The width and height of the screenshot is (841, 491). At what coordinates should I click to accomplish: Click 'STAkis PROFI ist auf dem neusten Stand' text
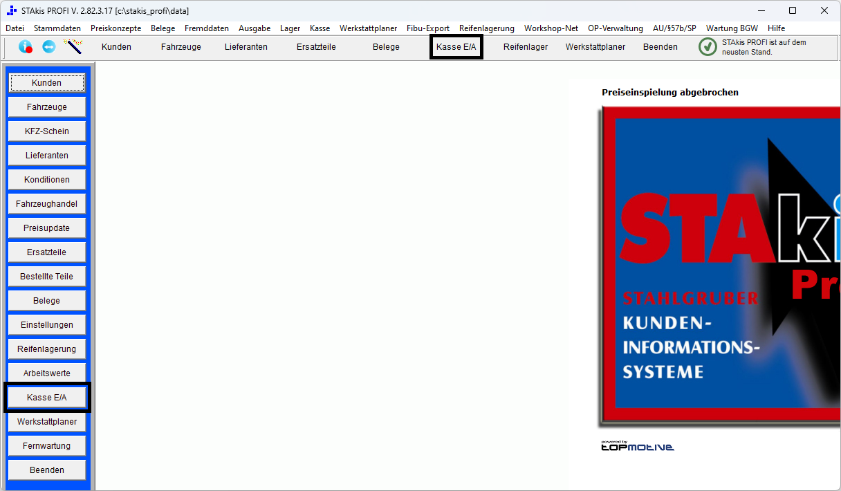coord(764,47)
